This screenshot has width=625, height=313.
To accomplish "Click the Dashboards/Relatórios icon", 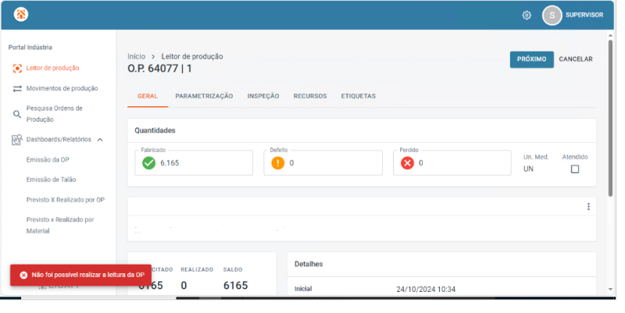I will click(16, 140).
